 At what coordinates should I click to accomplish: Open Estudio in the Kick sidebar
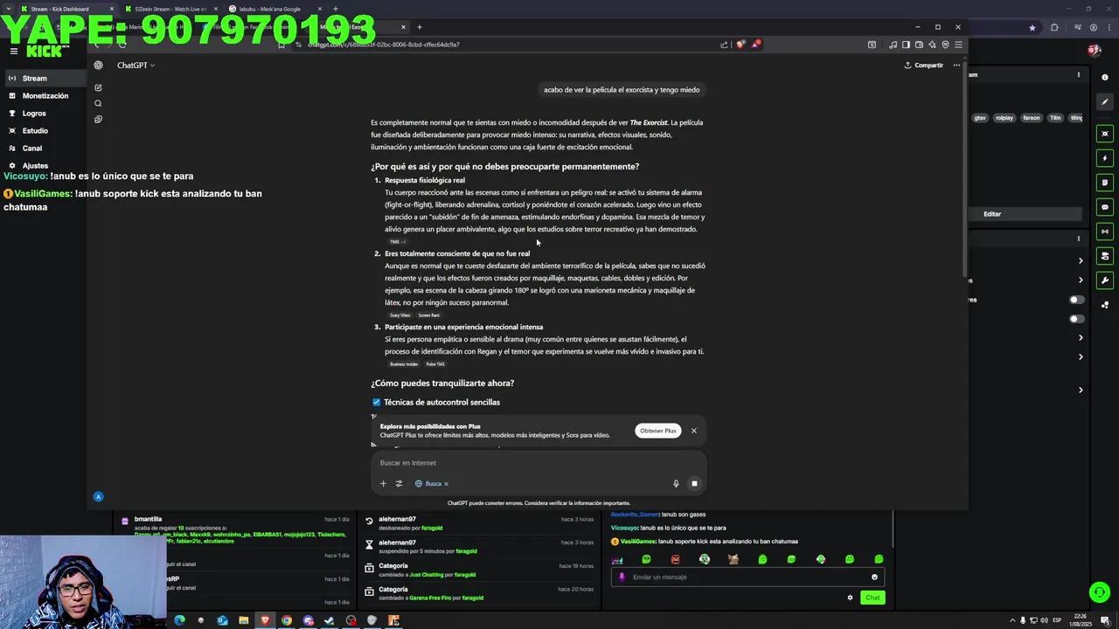[x=44, y=130]
